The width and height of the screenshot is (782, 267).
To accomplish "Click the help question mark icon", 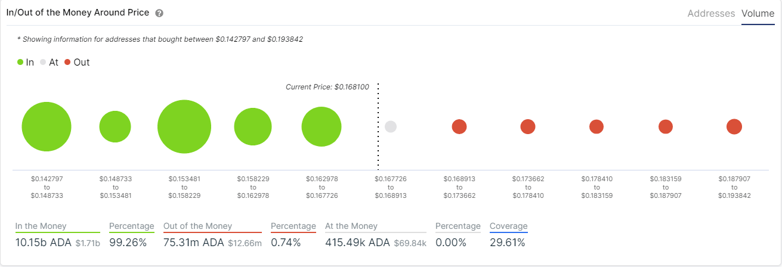I will (x=159, y=13).
